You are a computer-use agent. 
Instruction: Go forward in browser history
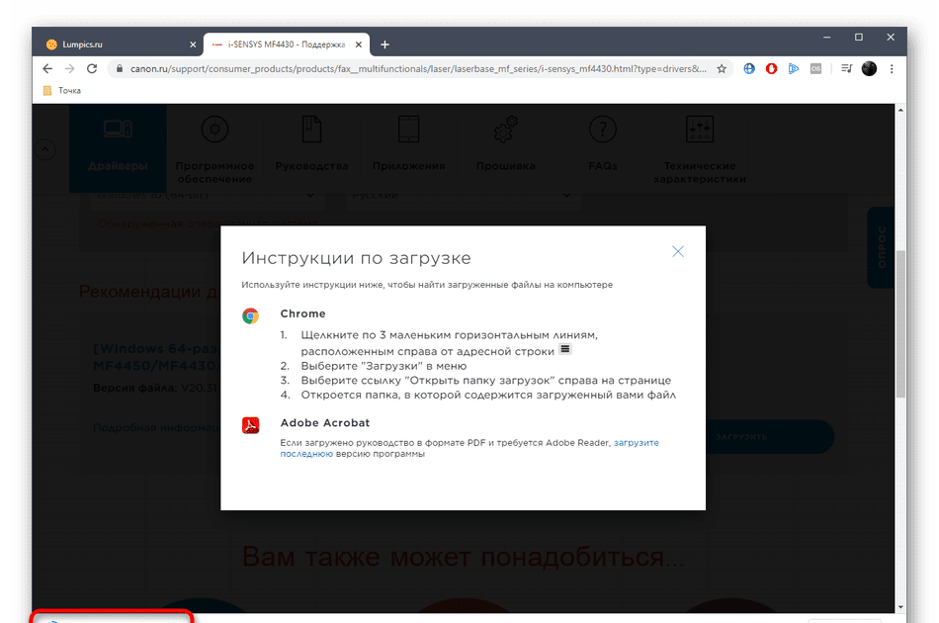pos(69,69)
